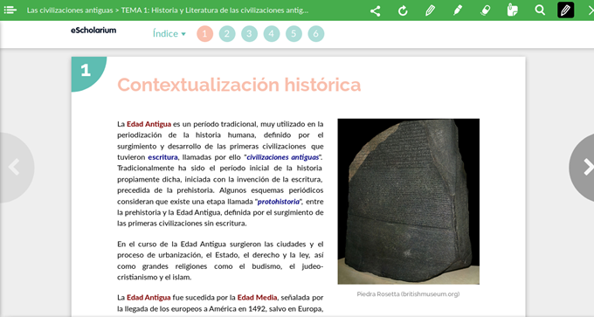This screenshot has height=317, width=594.
Task: Select the highlighter marker tool
Action: (x=458, y=10)
